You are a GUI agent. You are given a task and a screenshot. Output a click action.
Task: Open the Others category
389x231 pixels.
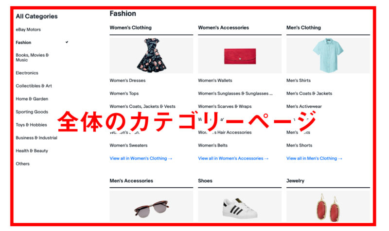tap(22, 164)
